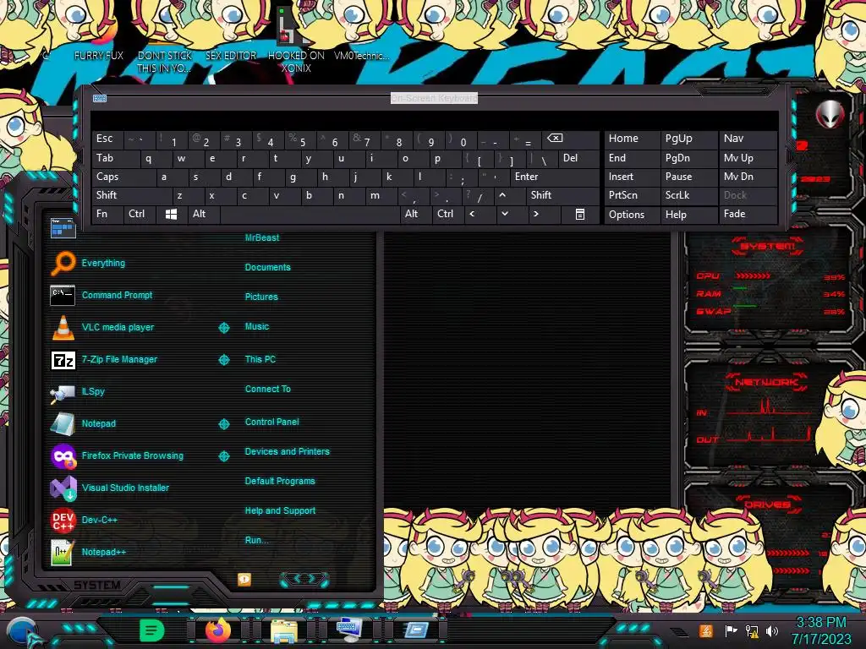Click the Nav key on keyboard

[748, 139]
